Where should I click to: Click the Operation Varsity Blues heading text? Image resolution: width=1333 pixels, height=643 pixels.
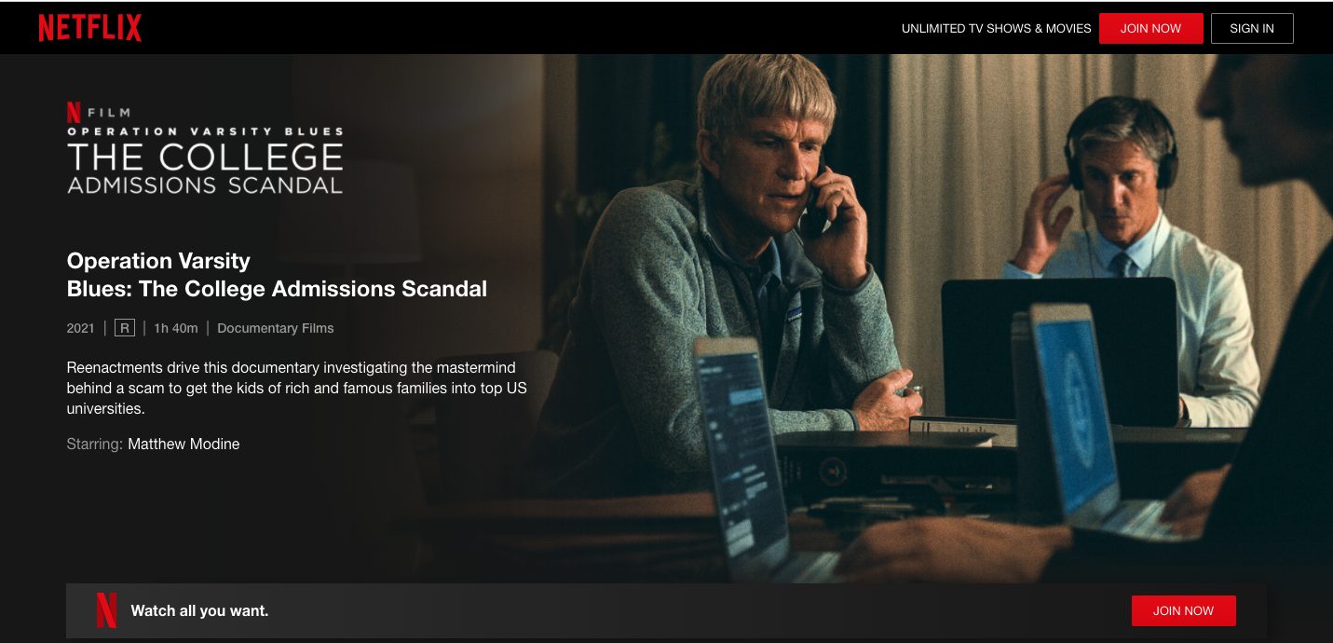pyautogui.click(x=277, y=274)
